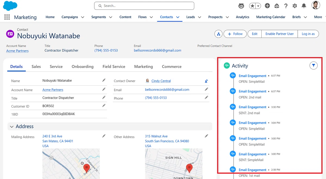Collapse the Address section

(x=12, y=127)
